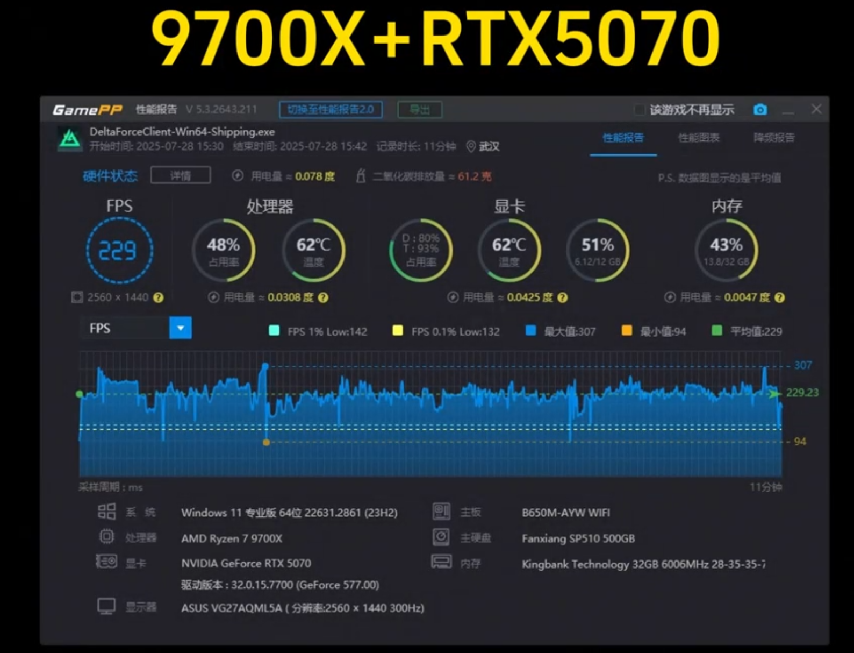
Task: Click the GamePP logo
Action: (x=88, y=110)
